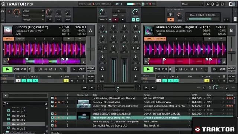Click browser preview player play button

6,96
